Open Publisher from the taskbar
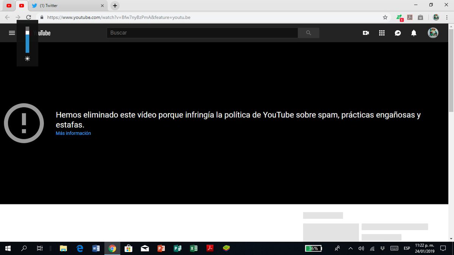 (177, 248)
